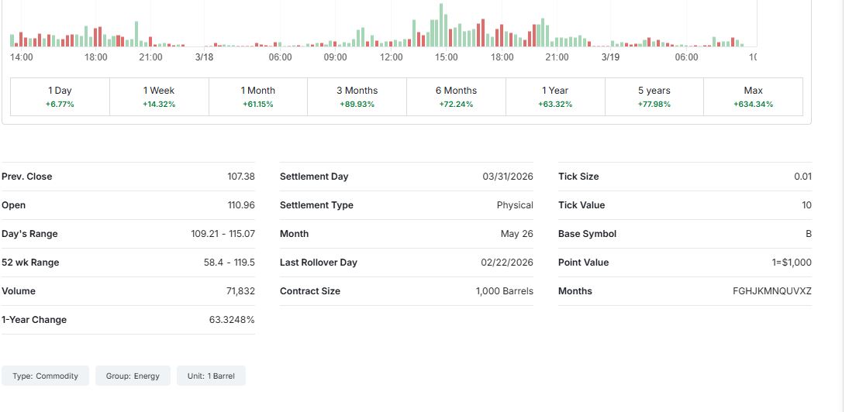
Task: Click the 1,000 Barrels contract size value
Action: coord(504,291)
